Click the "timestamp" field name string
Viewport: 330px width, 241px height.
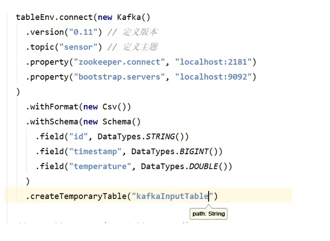(95, 152)
